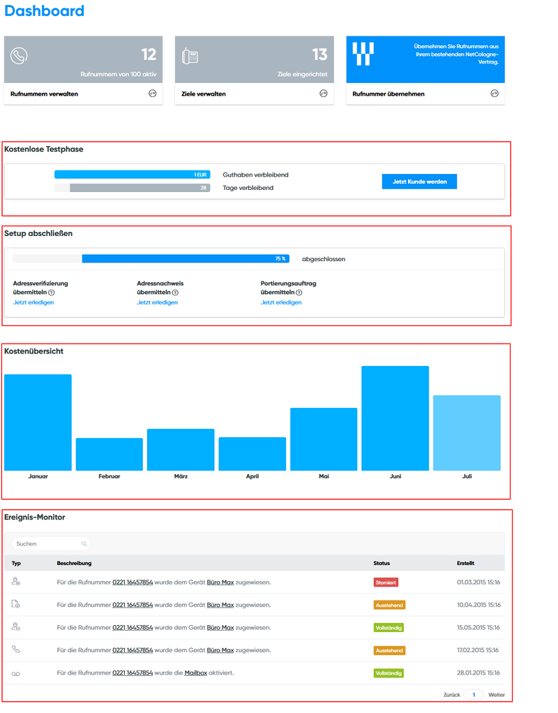Click the phone icon in the fourth event row

[x=15, y=650]
